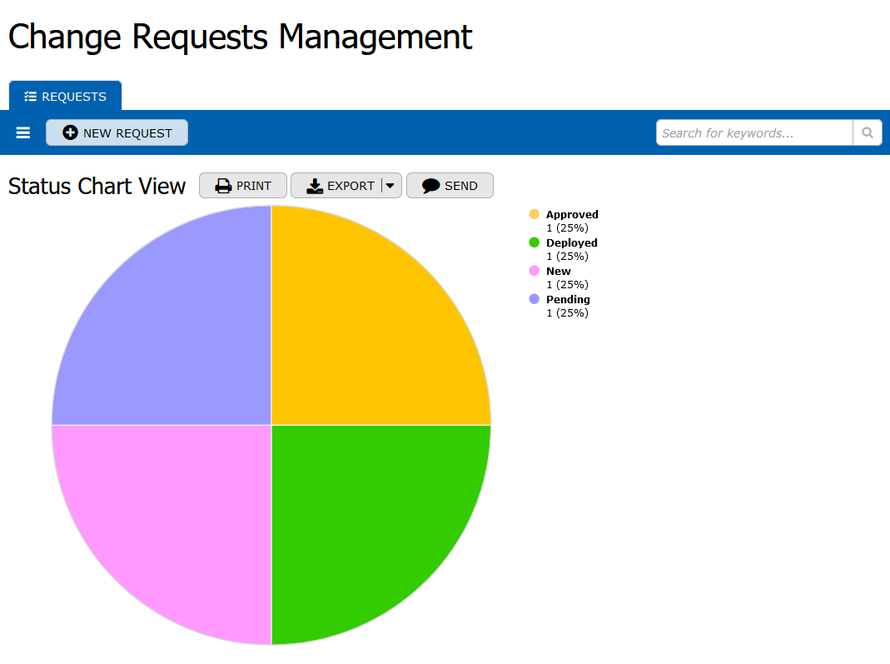The image size is (890, 664).
Task: Open the hamburger menu in the blue bar
Action: 23,132
